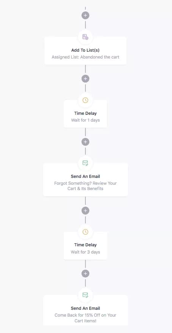
Task: Click the envelope icon on the Forgot Something email
Action: pos(85,163)
